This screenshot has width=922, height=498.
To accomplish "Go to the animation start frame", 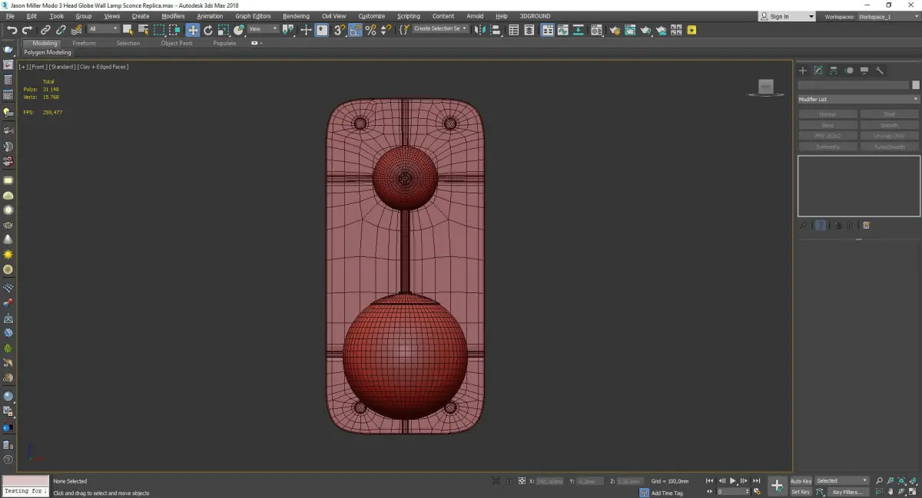I will click(x=709, y=480).
